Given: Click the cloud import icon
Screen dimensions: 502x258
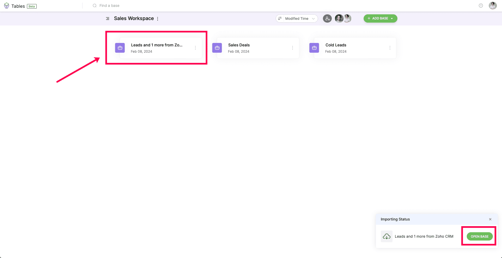Looking at the screenshot, I should [387, 237].
